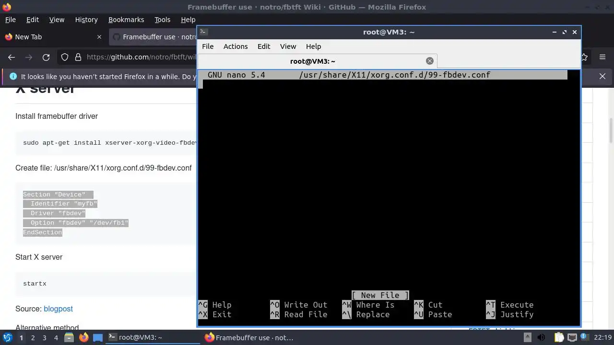Screen dimensions: 614x345
Task: Click 'Driver "fbdev"' code line
Action: pyautogui.click(x=58, y=213)
